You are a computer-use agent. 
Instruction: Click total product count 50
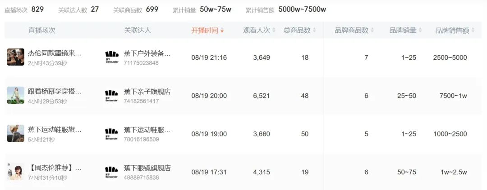305,134
